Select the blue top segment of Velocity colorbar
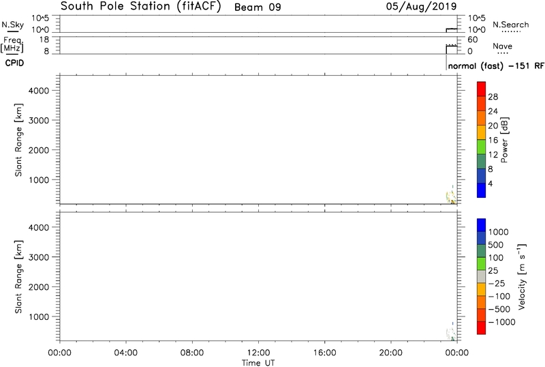This screenshot has width=545, height=367. [482, 225]
